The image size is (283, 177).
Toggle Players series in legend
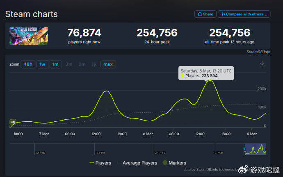click(100, 163)
